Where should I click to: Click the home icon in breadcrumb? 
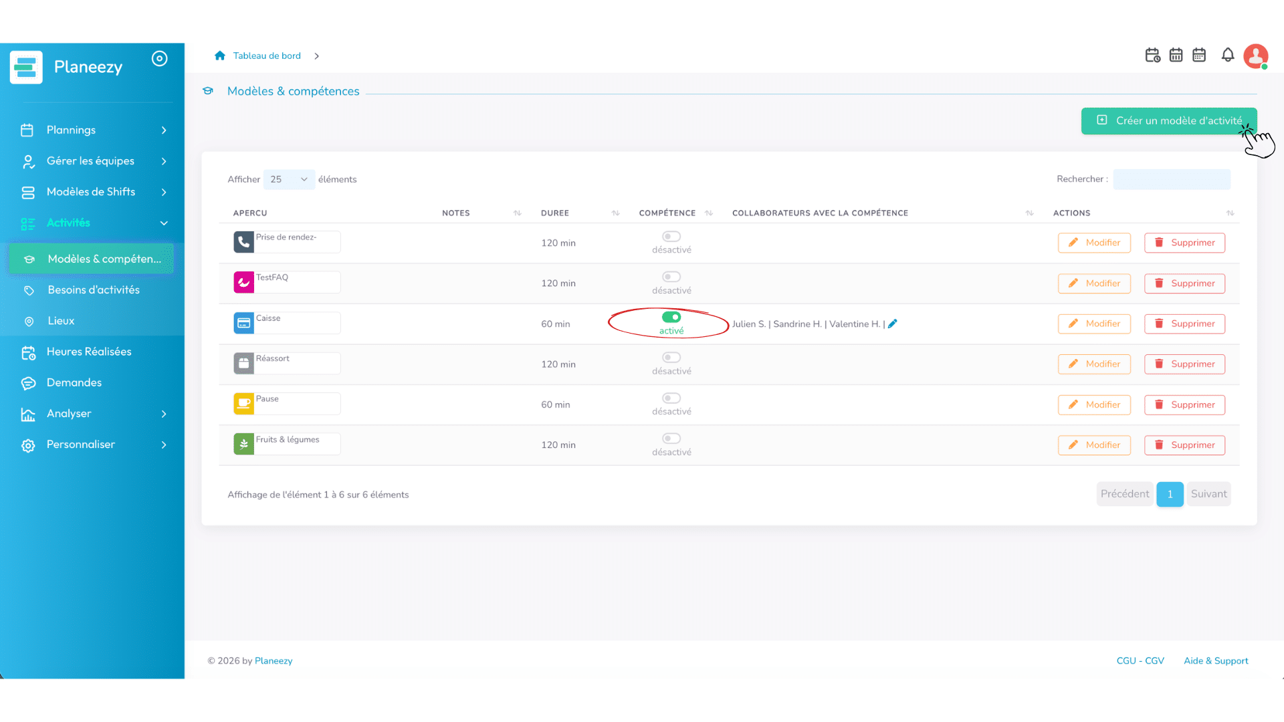point(220,55)
